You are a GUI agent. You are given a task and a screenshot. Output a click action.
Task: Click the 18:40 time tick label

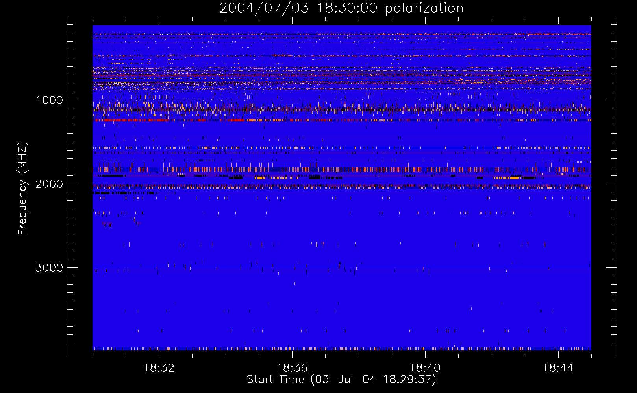point(425,368)
